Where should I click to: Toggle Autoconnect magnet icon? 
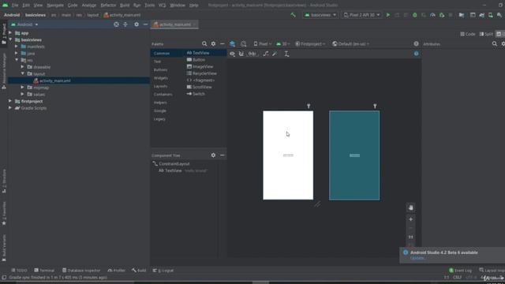click(x=241, y=54)
